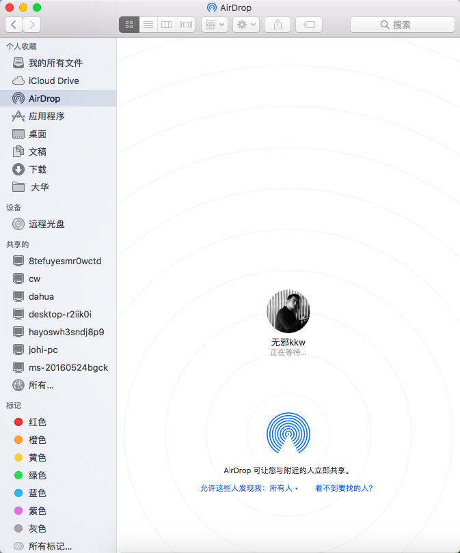The width and height of the screenshot is (460, 553).
Task: Open the 看不到要找的人? help link
Action: pyautogui.click(x=344, y=488)
